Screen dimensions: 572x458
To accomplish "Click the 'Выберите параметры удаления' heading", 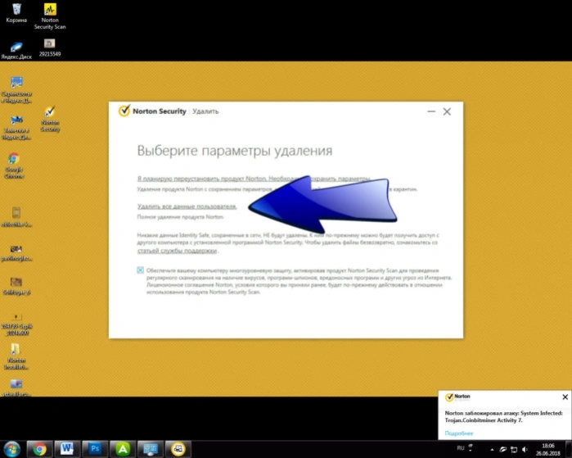I will (235, 151).
